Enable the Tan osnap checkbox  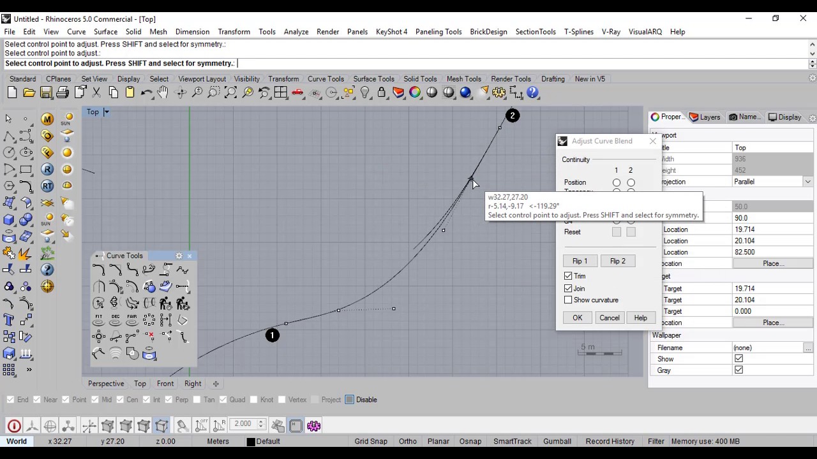click(x=196, y=400)
